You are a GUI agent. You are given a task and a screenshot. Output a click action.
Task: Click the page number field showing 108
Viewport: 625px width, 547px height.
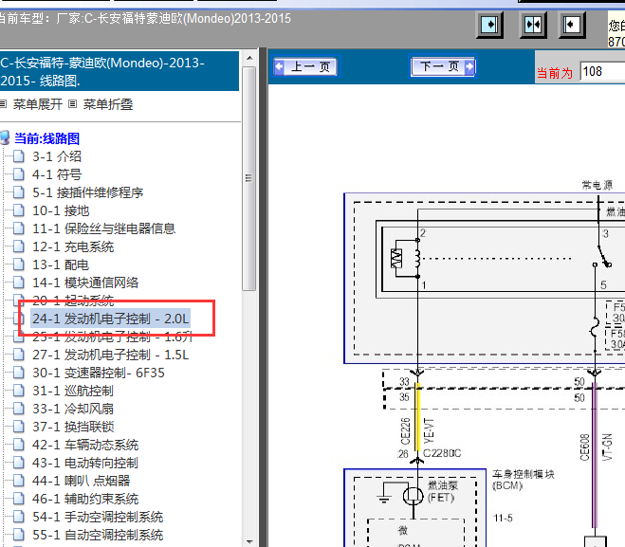(602, 72)
